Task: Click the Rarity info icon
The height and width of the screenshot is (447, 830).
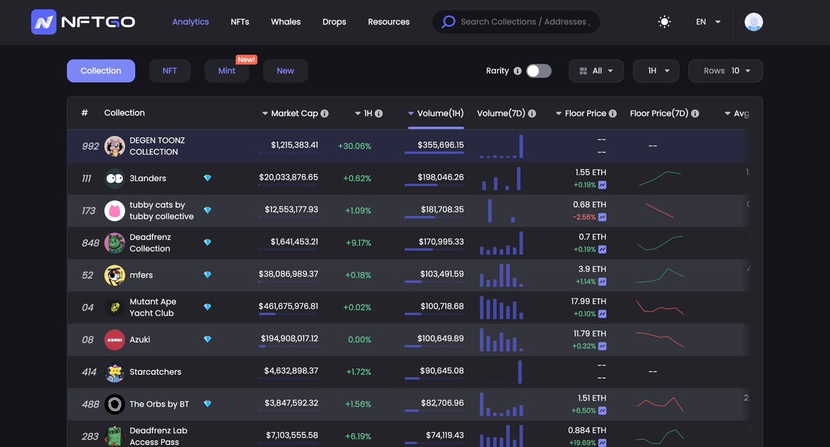Action: point(517,71)
